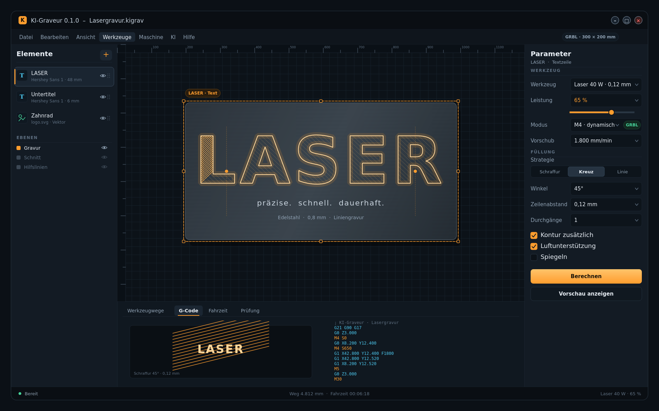Click the GRBL 300 × 200 mm machine badge
The width and height of the screenshot is (659, 411).
point(590,37)
